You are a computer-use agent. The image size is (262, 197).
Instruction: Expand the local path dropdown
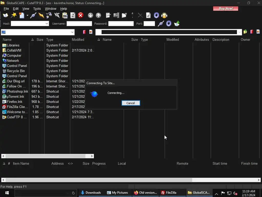72,32
